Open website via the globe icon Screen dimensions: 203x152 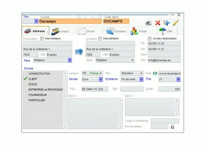tap(155, 73)
